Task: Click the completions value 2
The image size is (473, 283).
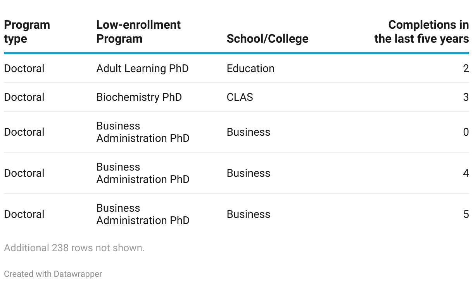Action: pos(466,69)
